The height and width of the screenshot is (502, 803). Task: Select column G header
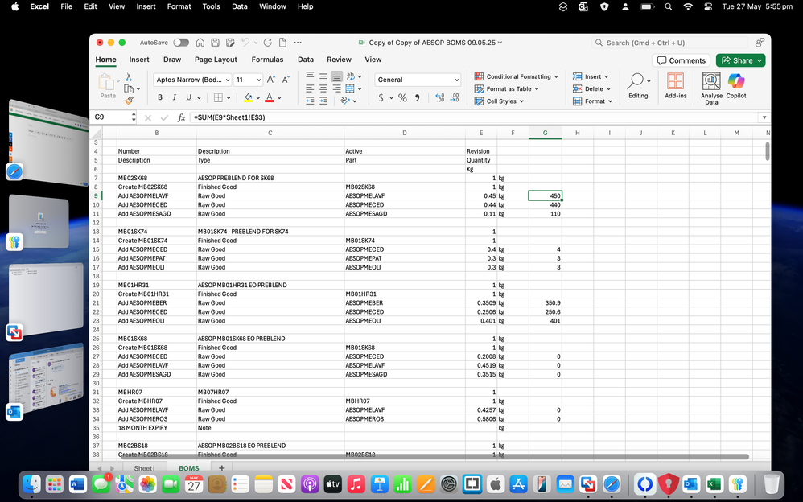[x=545, y=133]
